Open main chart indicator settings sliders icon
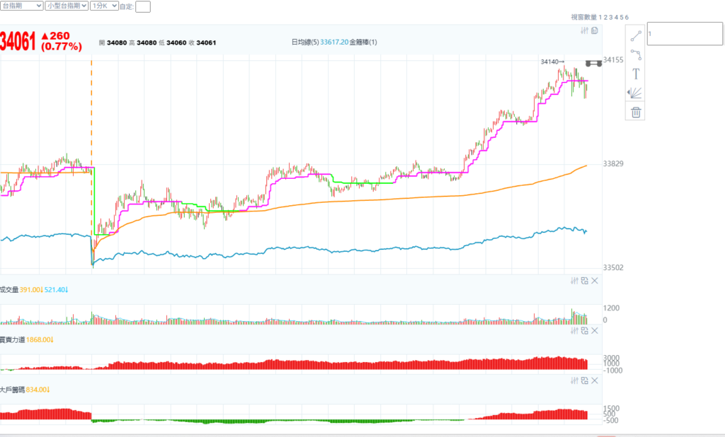The height and width of the screenshot is (437, 725). tap(584, 30)
